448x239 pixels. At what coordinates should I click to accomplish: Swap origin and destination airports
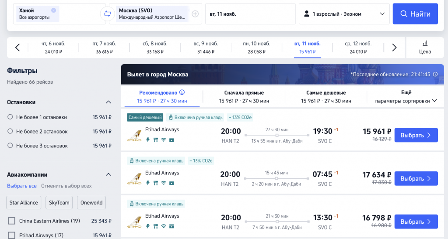click(107, 14)
